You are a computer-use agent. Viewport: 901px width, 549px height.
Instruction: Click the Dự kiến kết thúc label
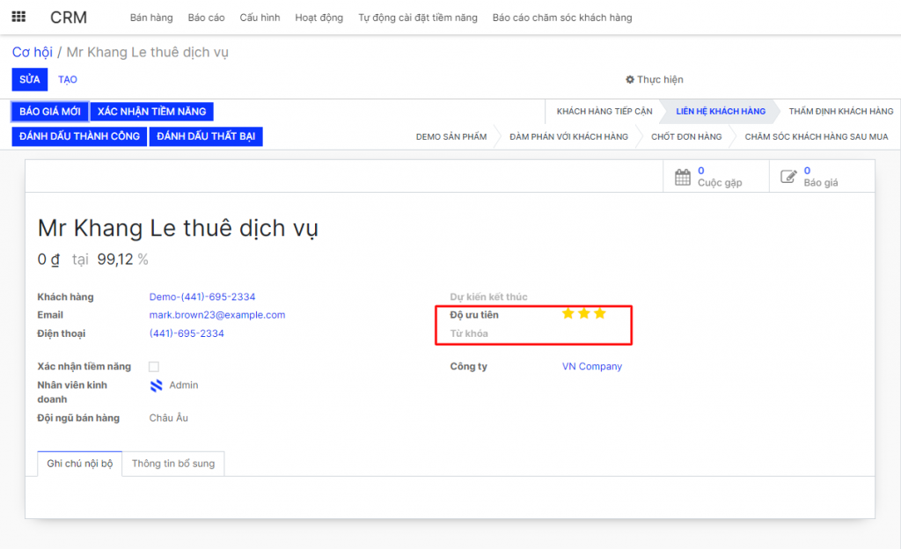click(x=488, y=296)
